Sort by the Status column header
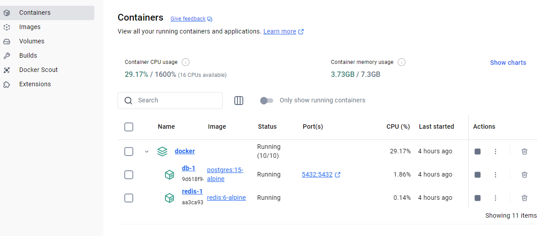Image resolution: width=546 pixels, height=236 pixels. [x=267, y=126]
